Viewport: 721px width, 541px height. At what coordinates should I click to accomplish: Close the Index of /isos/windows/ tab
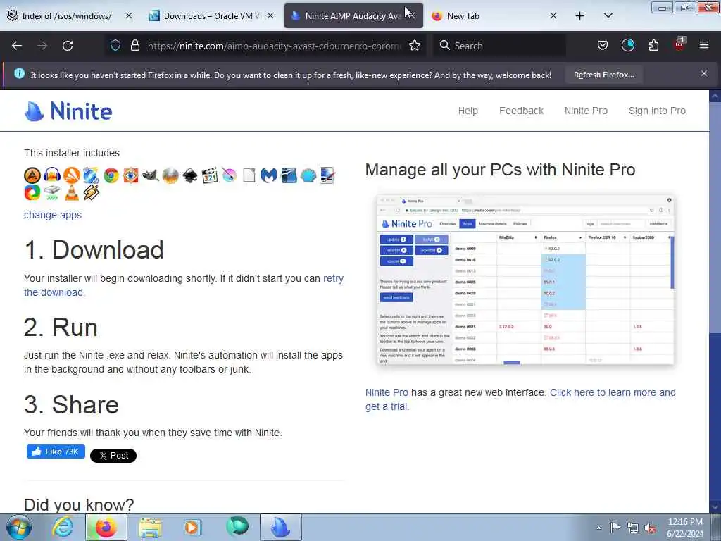[129, 15]
